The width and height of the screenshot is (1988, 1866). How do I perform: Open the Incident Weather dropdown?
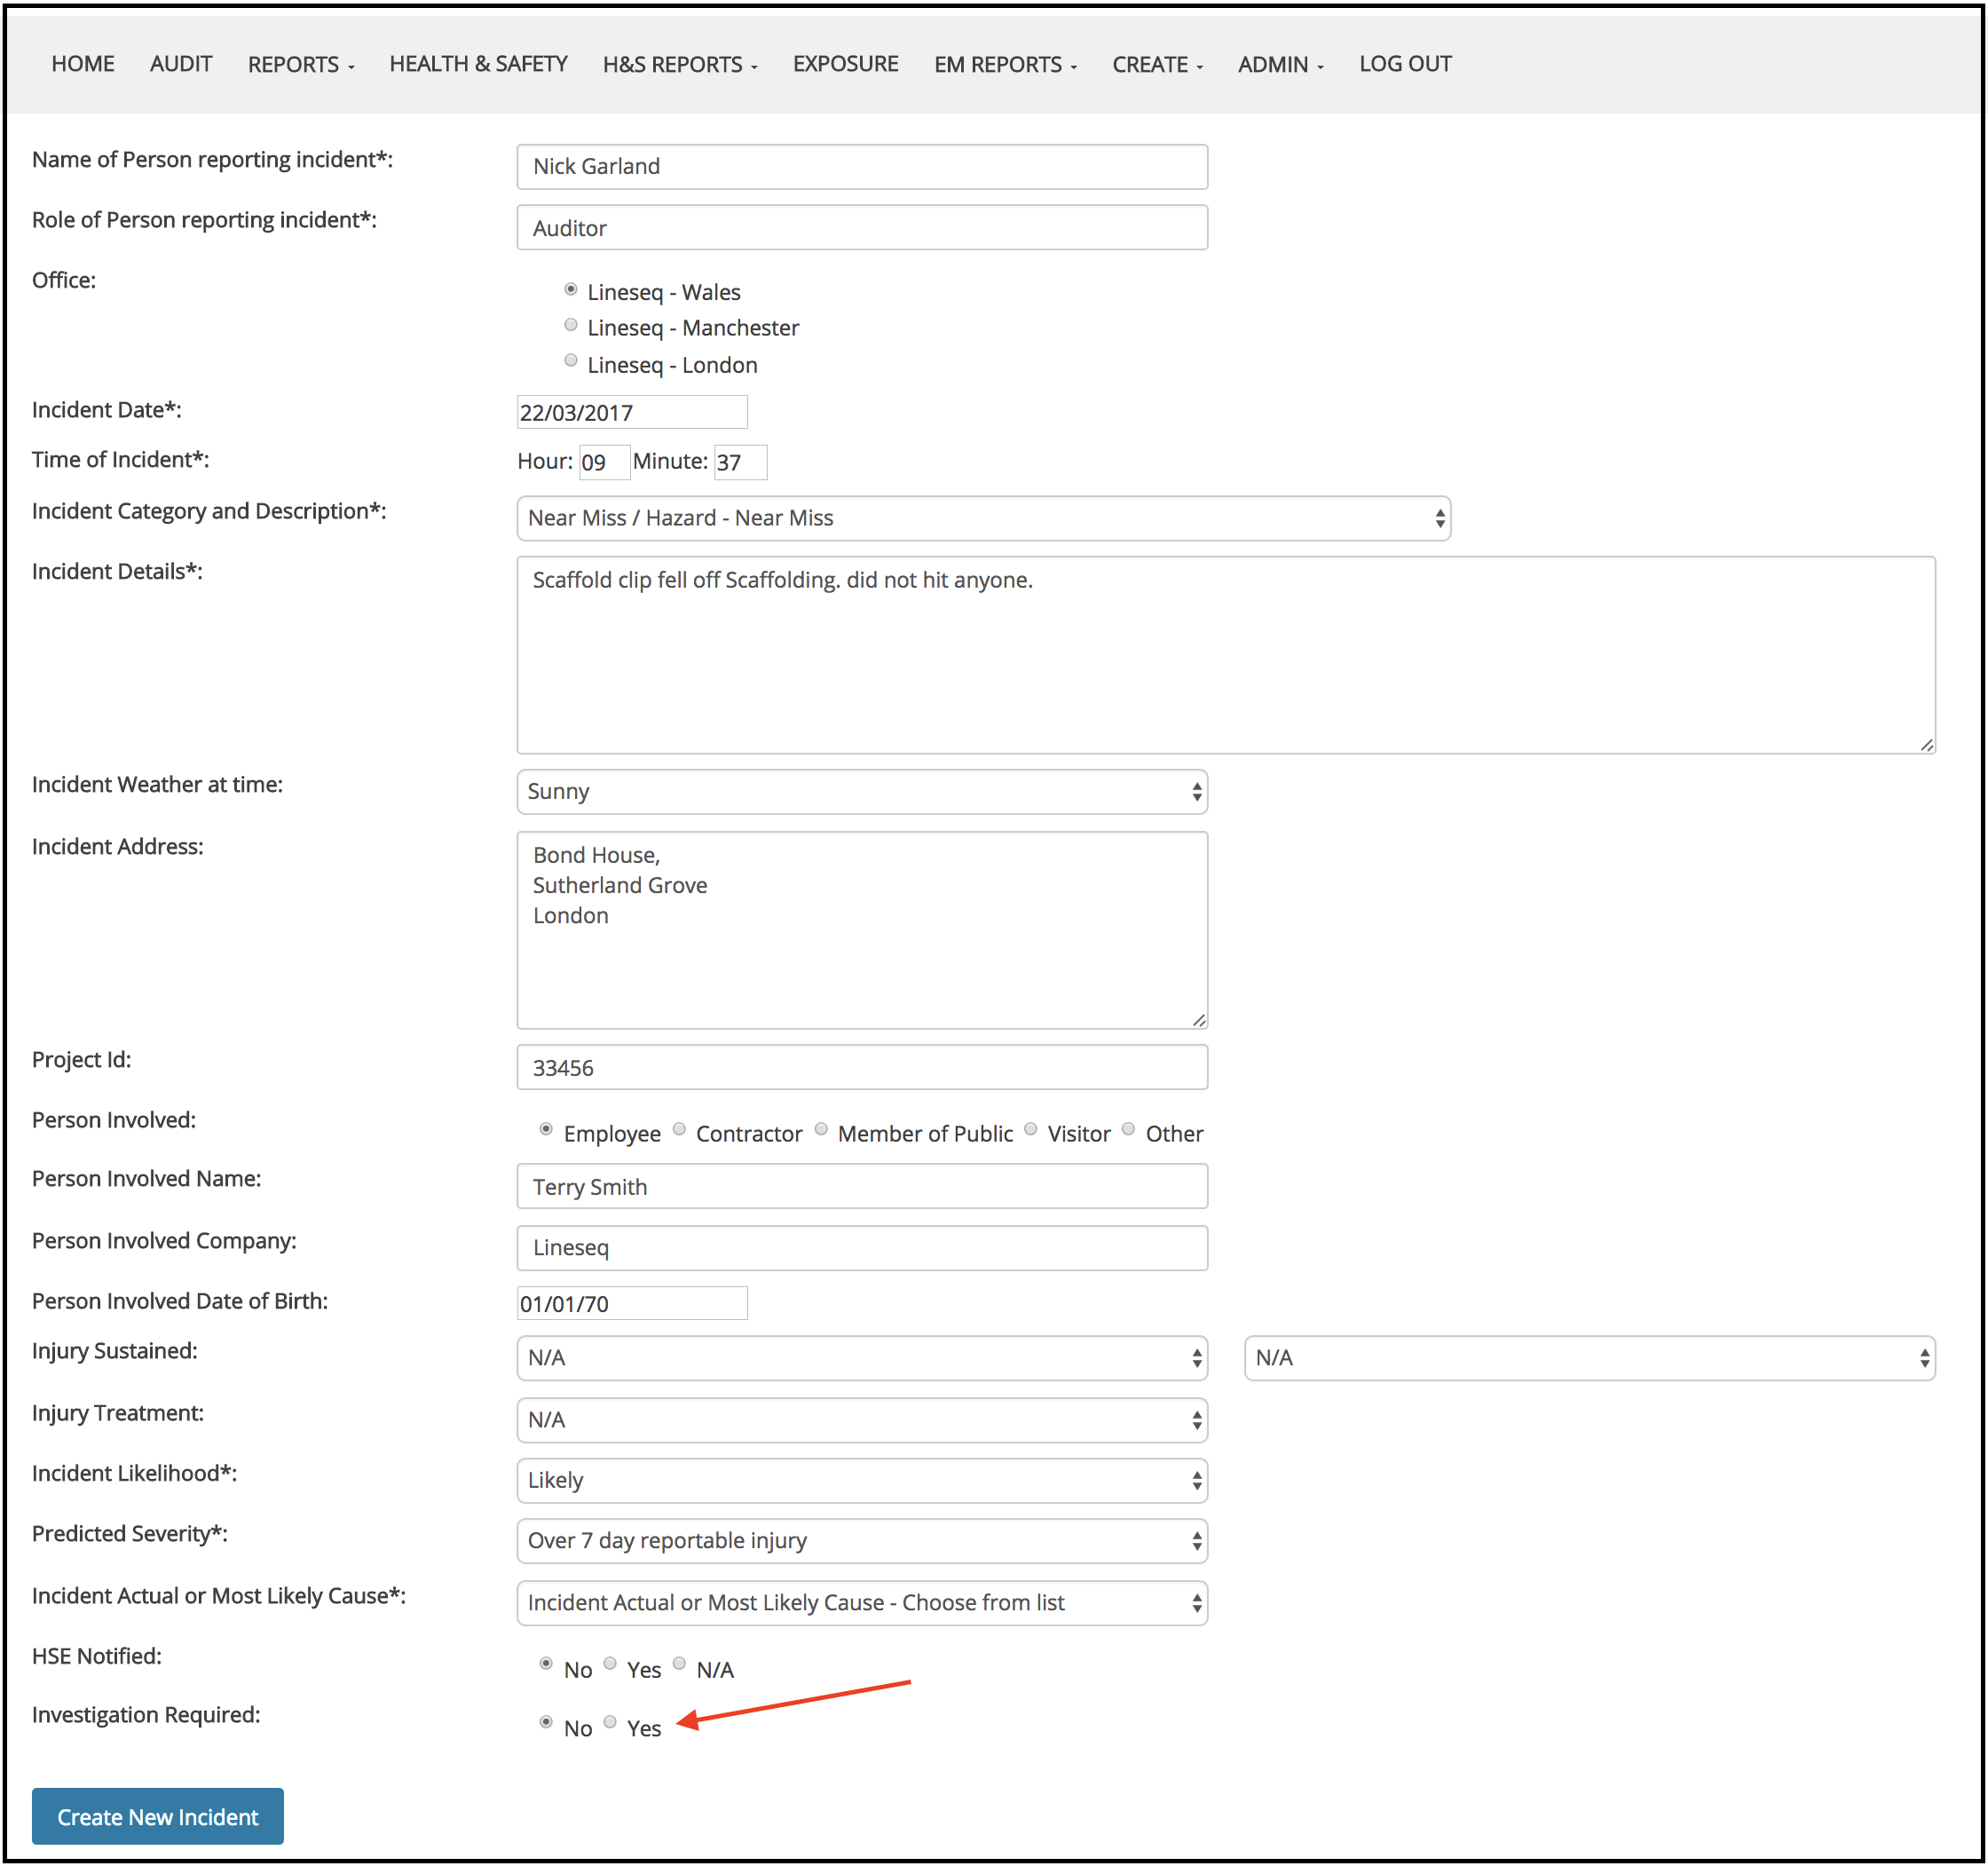861,792
